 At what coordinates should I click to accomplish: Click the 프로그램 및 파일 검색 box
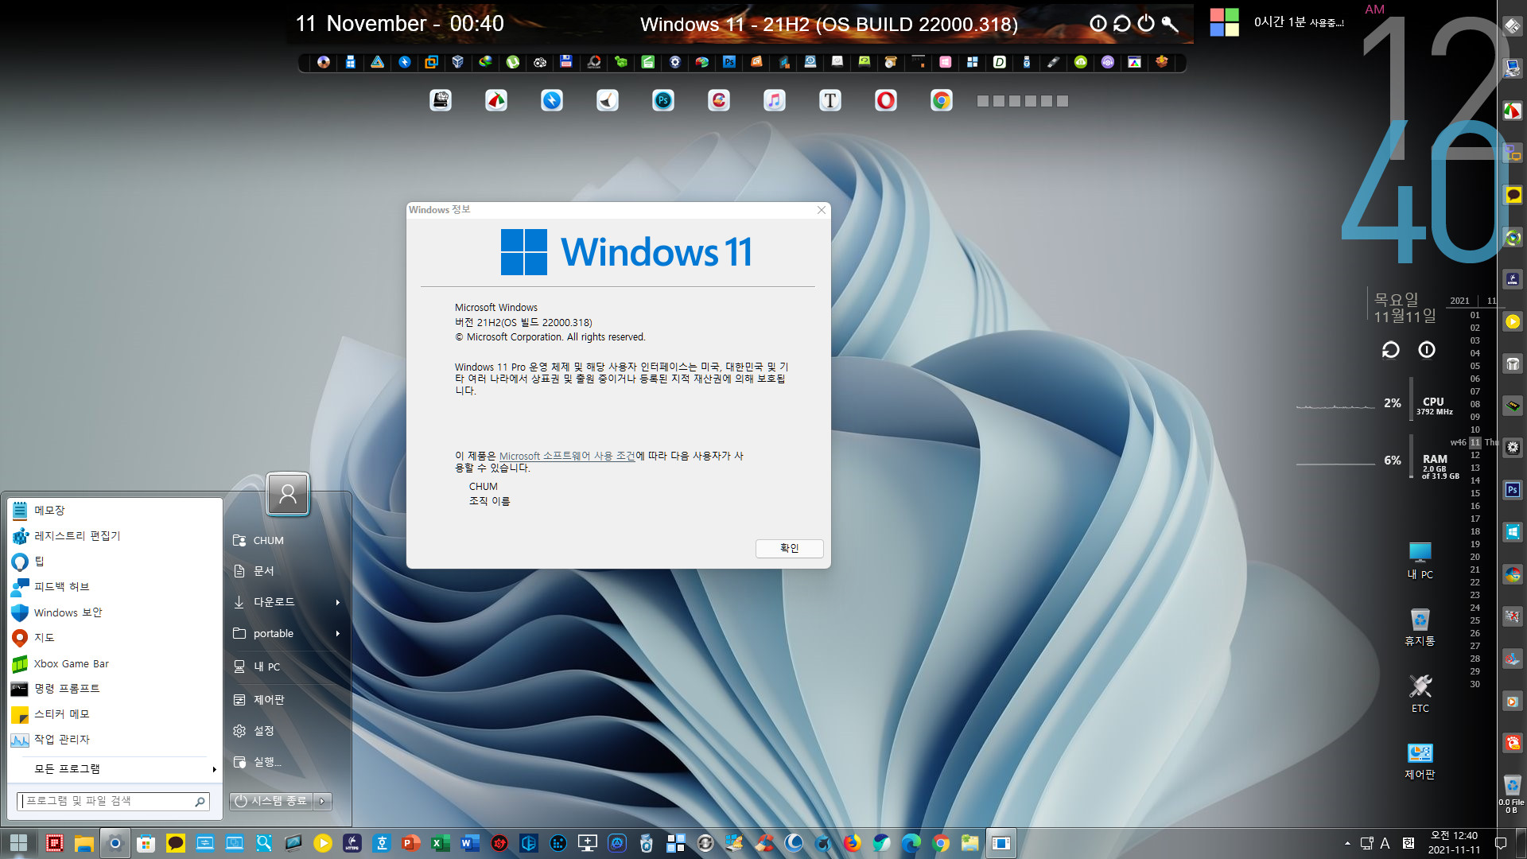(x=113, y=801)
